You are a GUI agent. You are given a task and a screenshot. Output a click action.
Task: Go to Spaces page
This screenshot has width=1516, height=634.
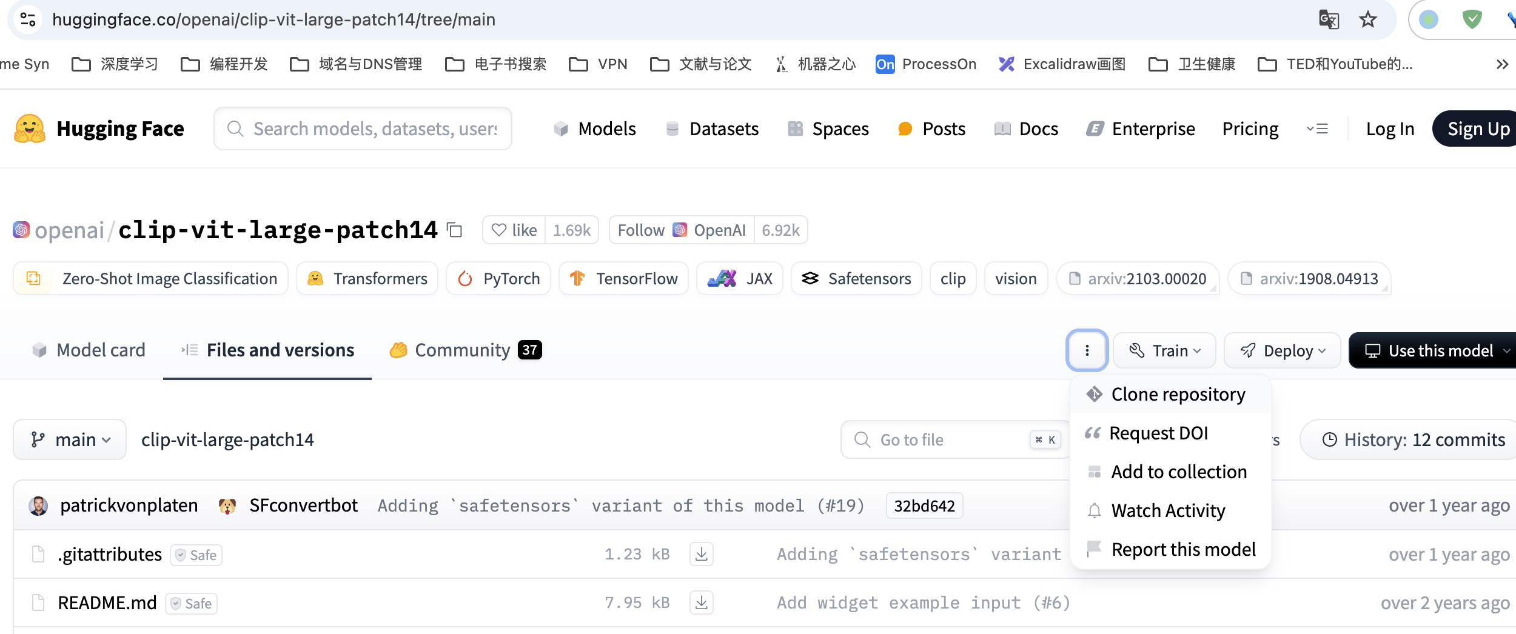[828, 128]
